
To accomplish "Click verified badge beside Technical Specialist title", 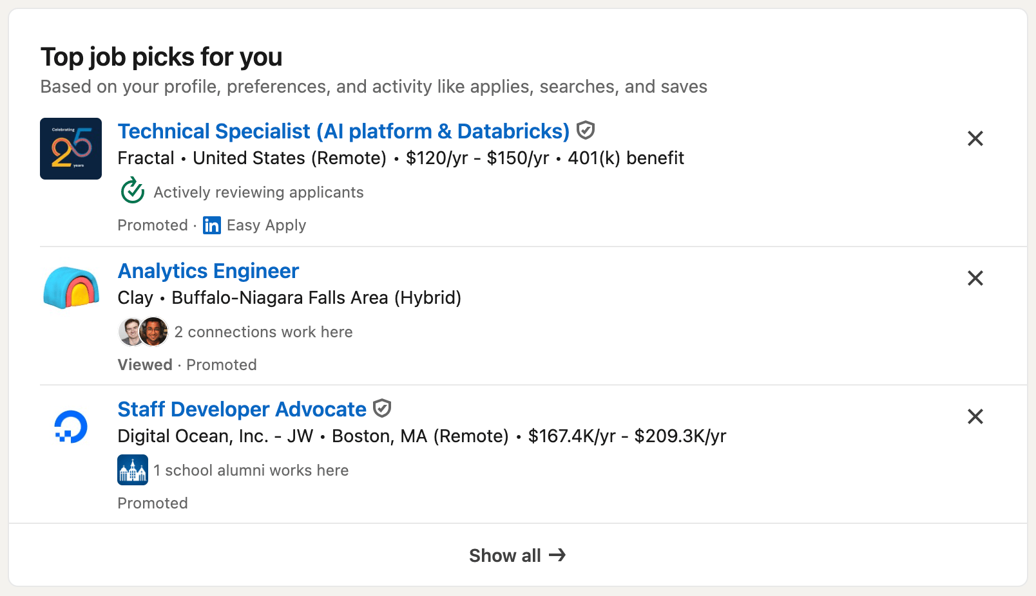I will pyautogui.click(x=585, y=131).
